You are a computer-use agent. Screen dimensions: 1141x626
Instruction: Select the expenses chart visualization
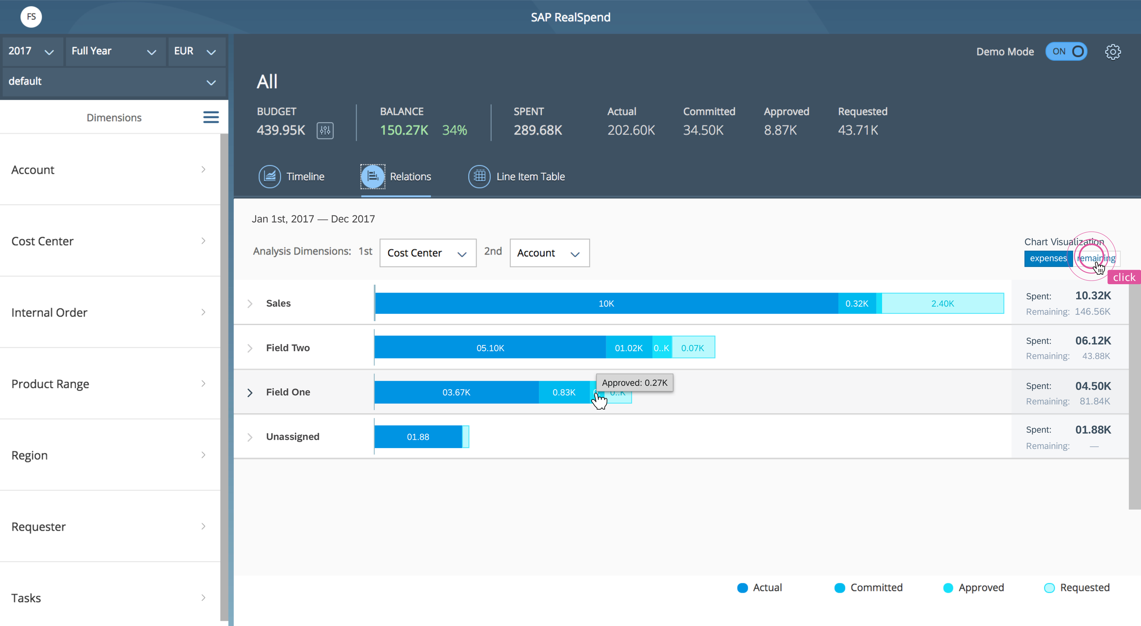[1048, 258]
